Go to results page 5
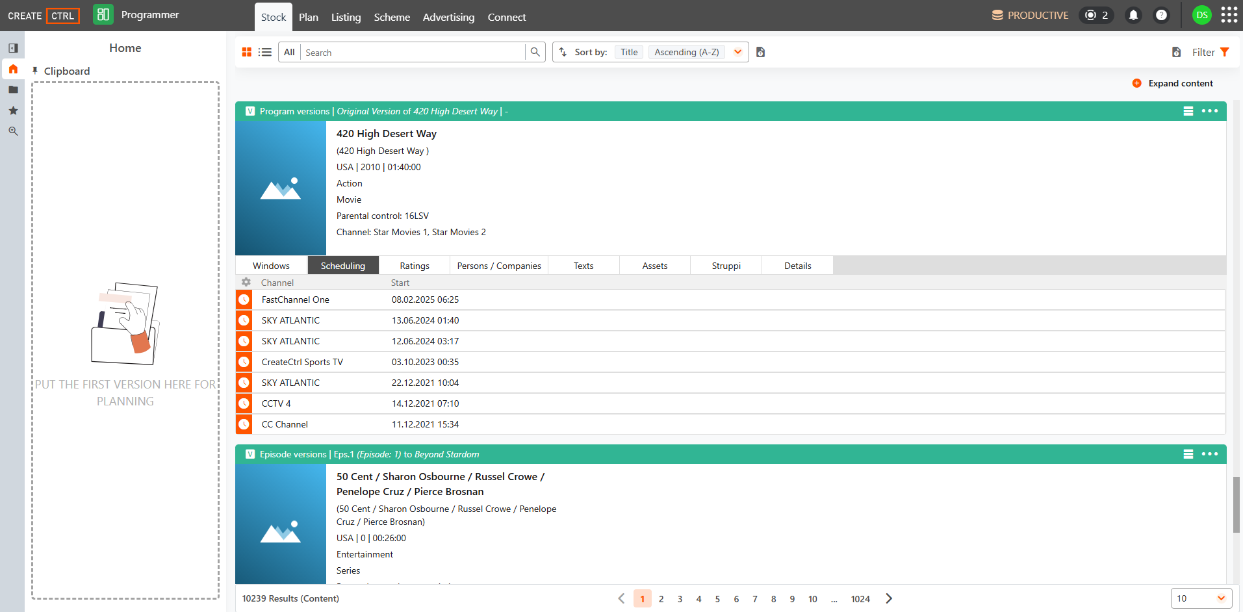The image size is (1243, 612). (x=717, y=599)
